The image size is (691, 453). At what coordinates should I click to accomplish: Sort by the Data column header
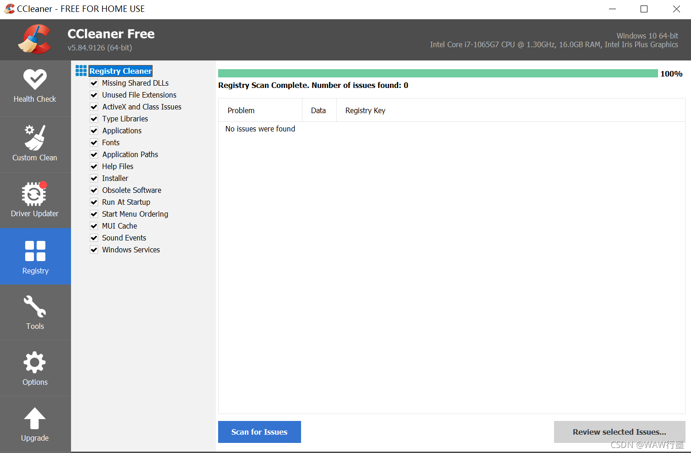319,110
